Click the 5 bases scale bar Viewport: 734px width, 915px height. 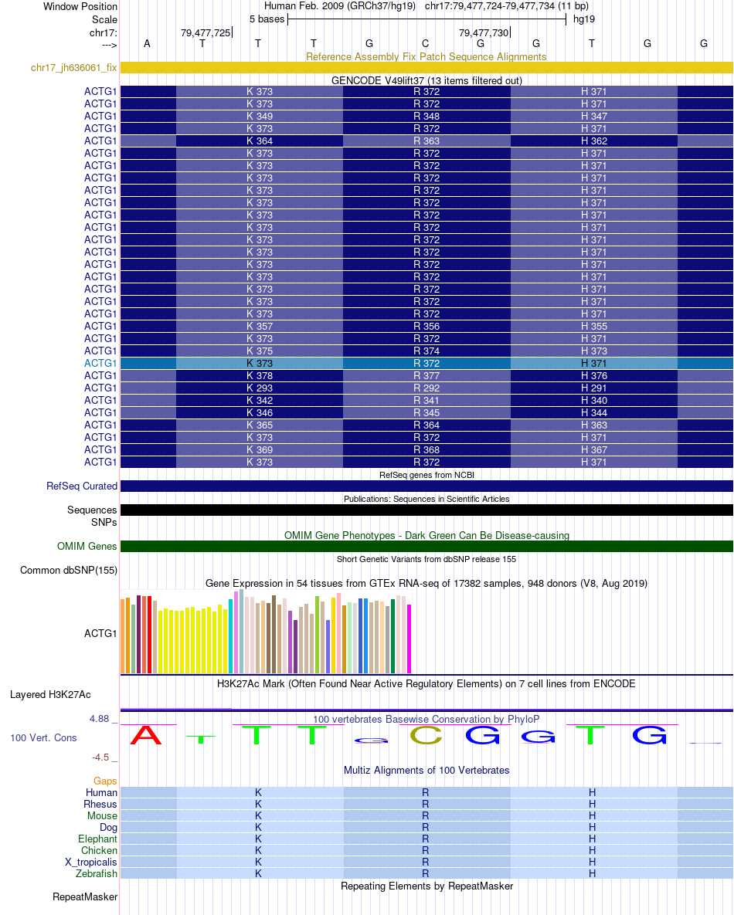pyautogui.click(x=426, y=19)
